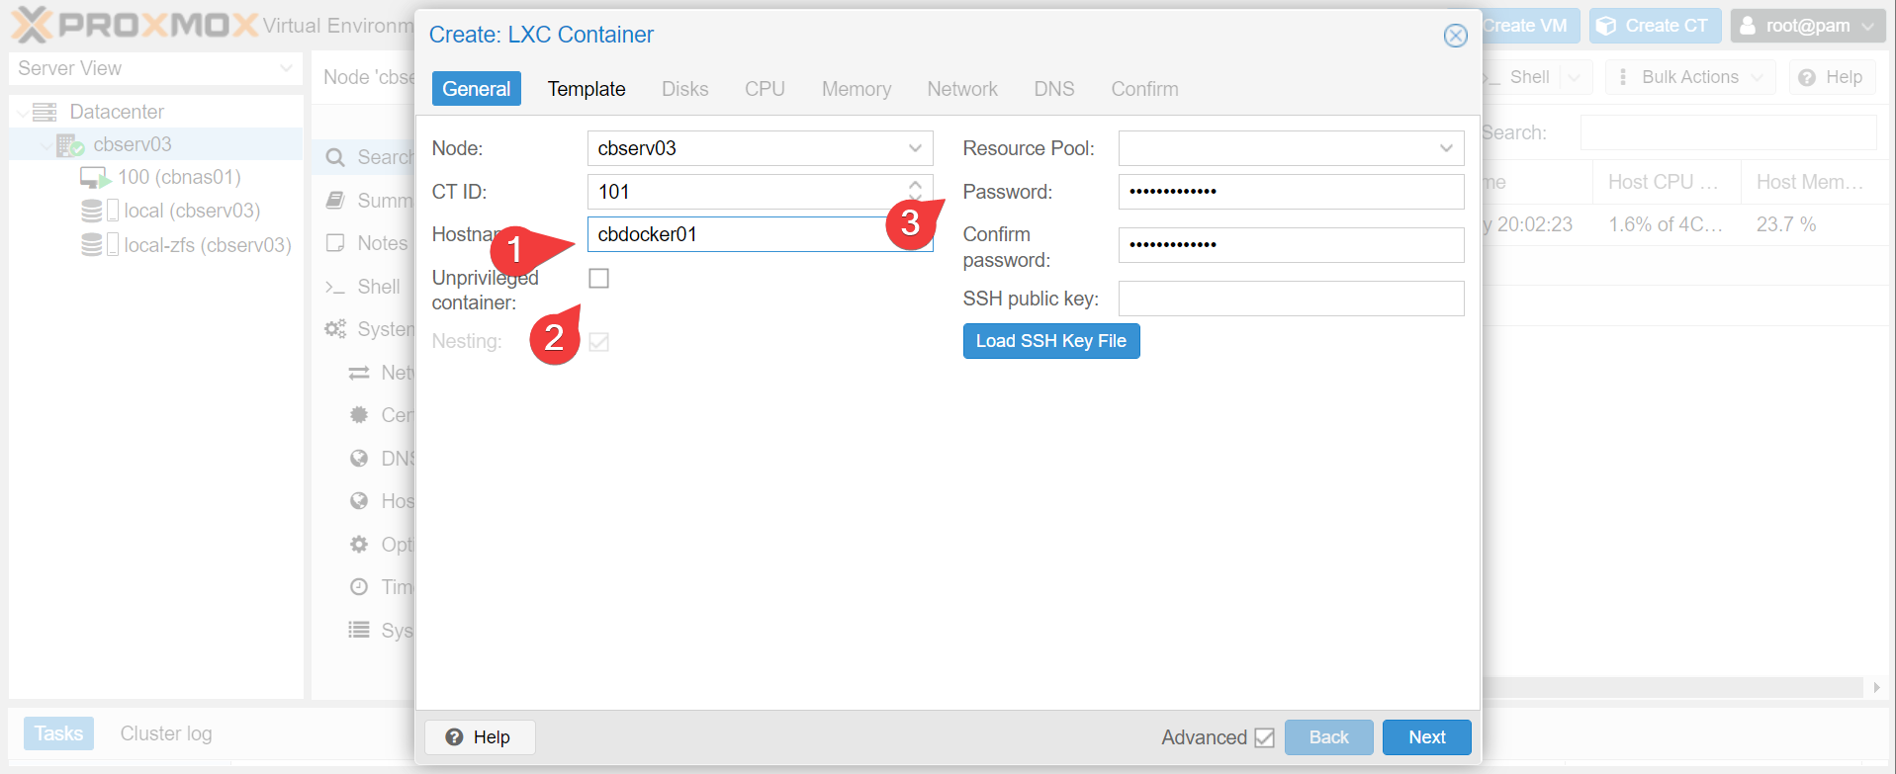The width and height of the screenshot is (1896, 774).
Task: Click the Search magnifier icon in node menu
Action: click(336, 157)
